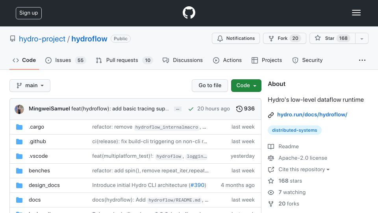View the 20 forks link
The image size is (378, 213).
(289, 204)
